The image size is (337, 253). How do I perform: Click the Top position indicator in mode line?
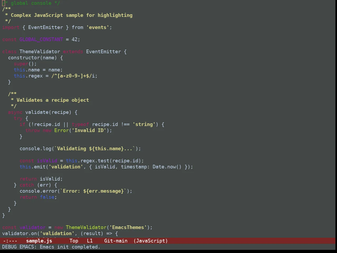point(74,241)
